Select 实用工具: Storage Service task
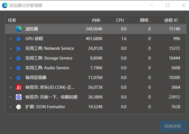This screenshot has height=134, width=189. pyautogui.click(x=49, y=58)
